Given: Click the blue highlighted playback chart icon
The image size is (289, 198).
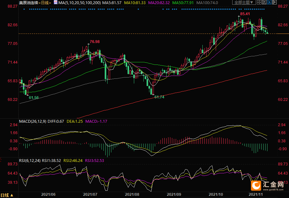Looking at the screenshot, I should pyautogui.click(x=270, y=3).
